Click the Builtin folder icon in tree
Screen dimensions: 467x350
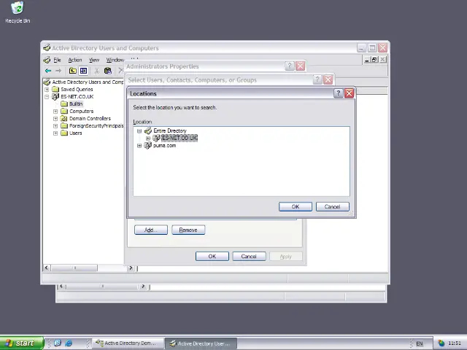click(x=63, y=104)
